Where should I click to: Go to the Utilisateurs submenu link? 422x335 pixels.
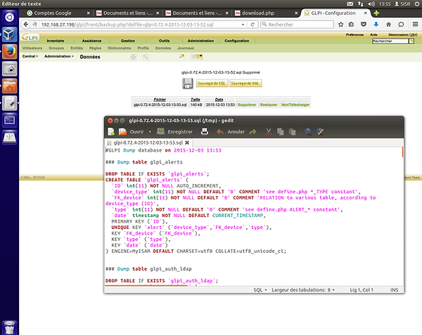pyautogui.click(x=32, y=48)
